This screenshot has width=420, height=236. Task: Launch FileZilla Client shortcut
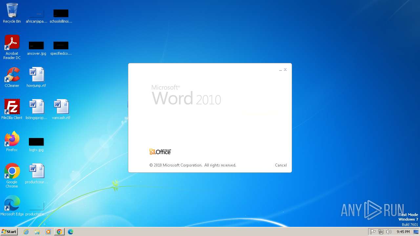12,109
